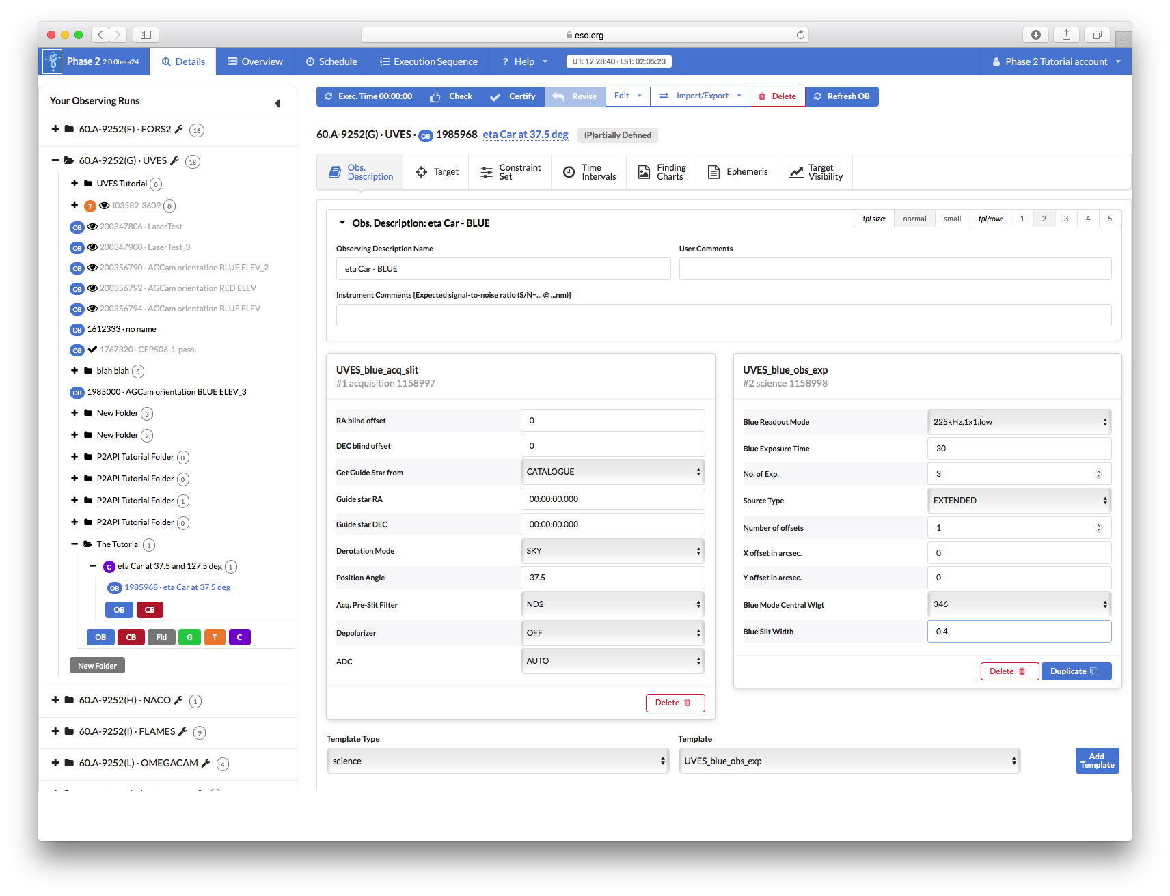Open the Get Guide Star from dropdown
Viewport: 1170px width, 896px height.
[612, 472]
